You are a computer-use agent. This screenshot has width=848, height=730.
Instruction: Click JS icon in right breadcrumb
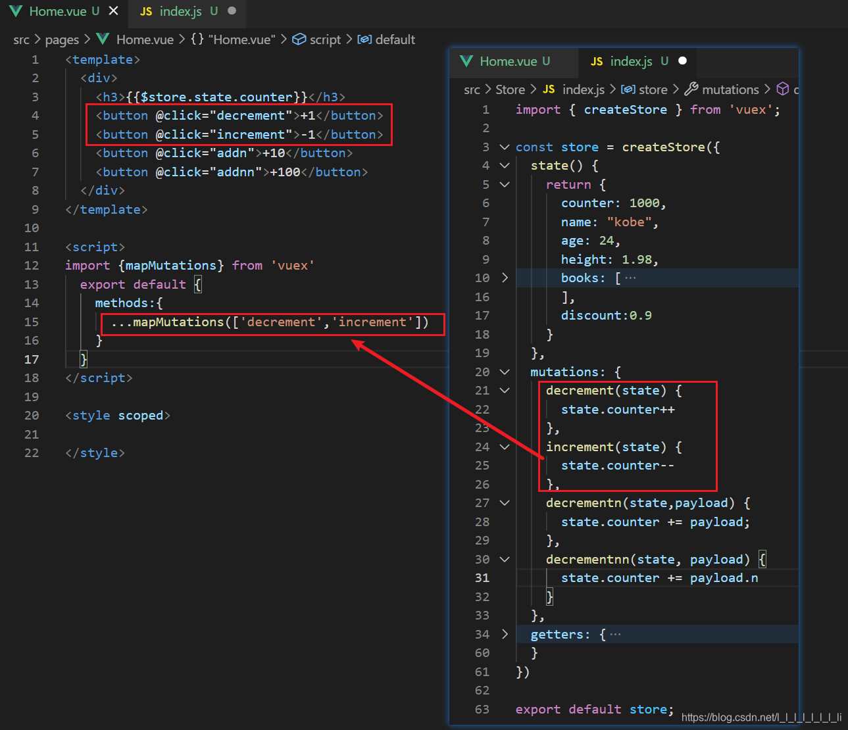549,89
